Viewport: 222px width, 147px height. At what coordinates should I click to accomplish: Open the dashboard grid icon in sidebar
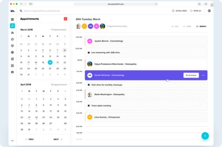point(13,19)
